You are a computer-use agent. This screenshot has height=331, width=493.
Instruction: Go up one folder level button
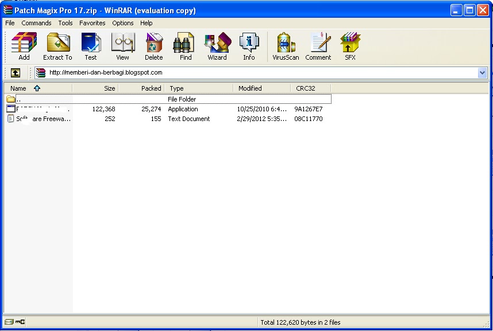[16, 73]
